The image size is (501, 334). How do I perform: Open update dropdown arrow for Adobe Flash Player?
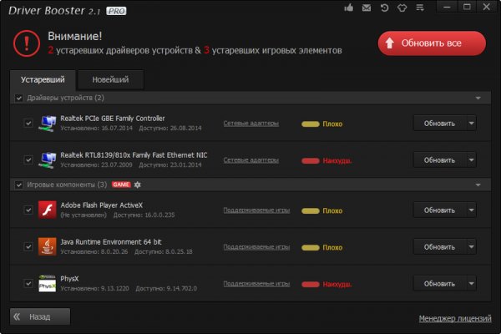471,210
